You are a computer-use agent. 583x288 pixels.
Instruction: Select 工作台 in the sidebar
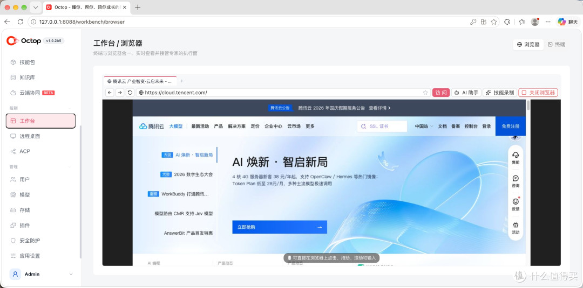tap(41, 121)
